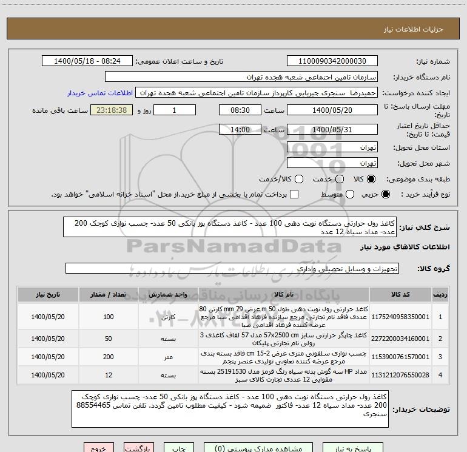467x452 pixels.
Task: Click the متر unit cell in row 3
Action: tap(168, 357)
